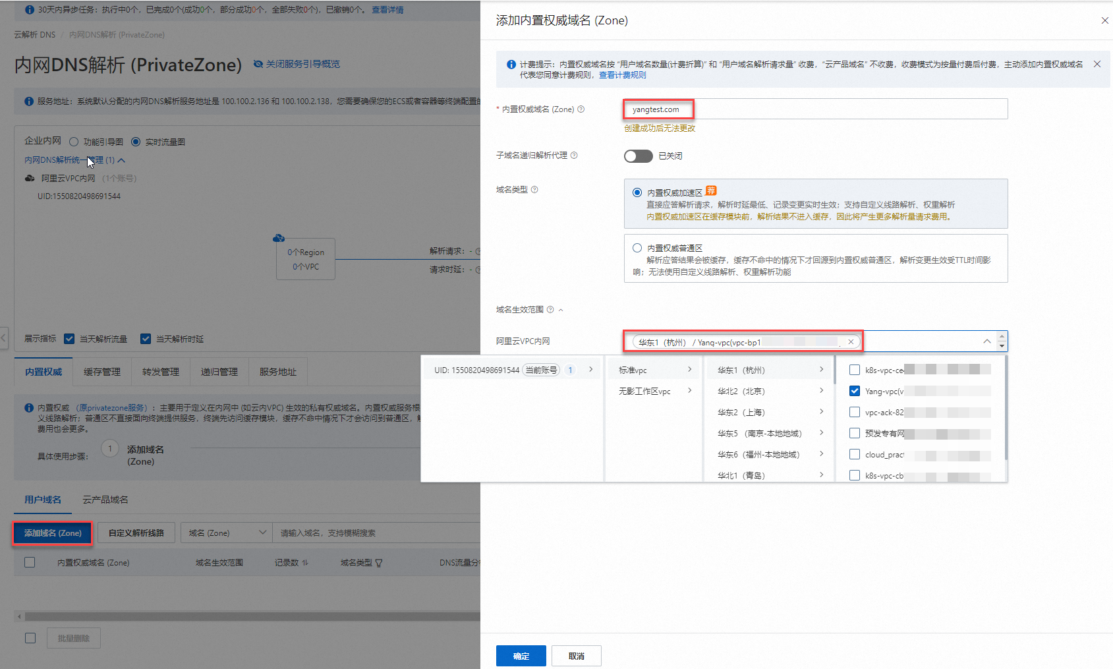The width and height of the screenshot is (1113, 669).
Task: Close the Add Zone drawer panel
Action: 1104,20
